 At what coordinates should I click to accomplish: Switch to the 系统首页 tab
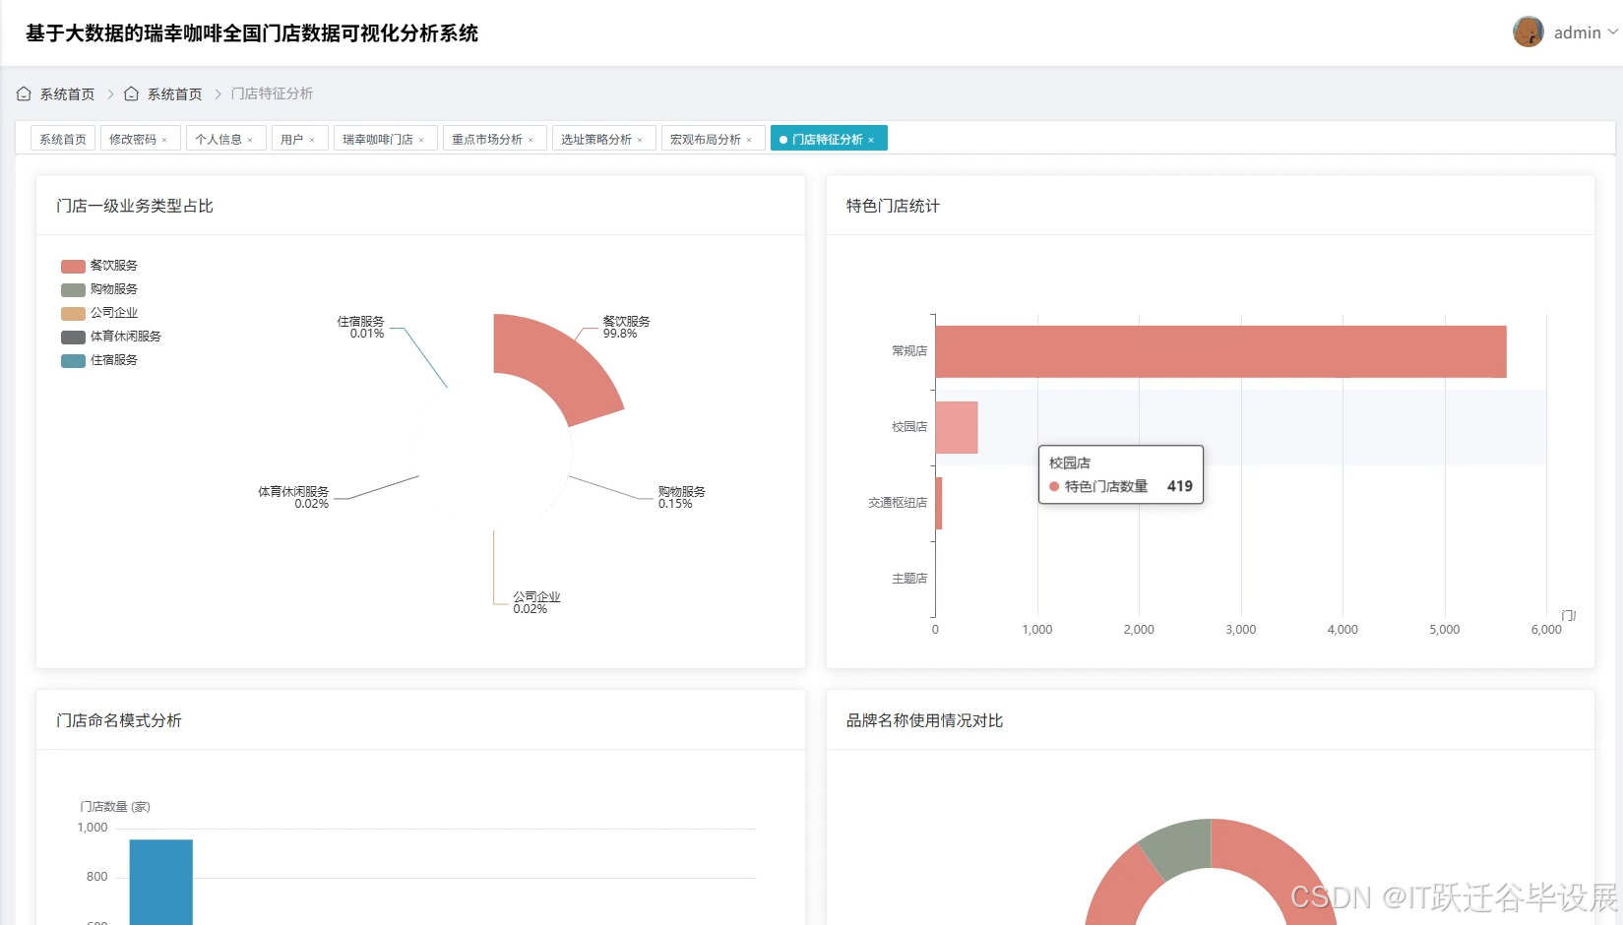(63, 139)
